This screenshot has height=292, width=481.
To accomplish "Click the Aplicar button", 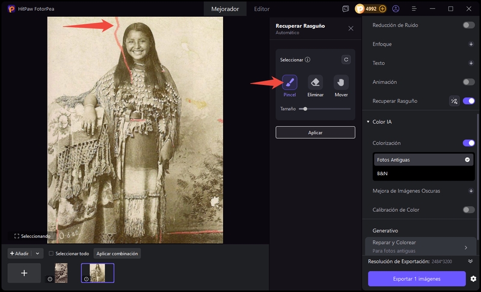I will pos(315,132).
